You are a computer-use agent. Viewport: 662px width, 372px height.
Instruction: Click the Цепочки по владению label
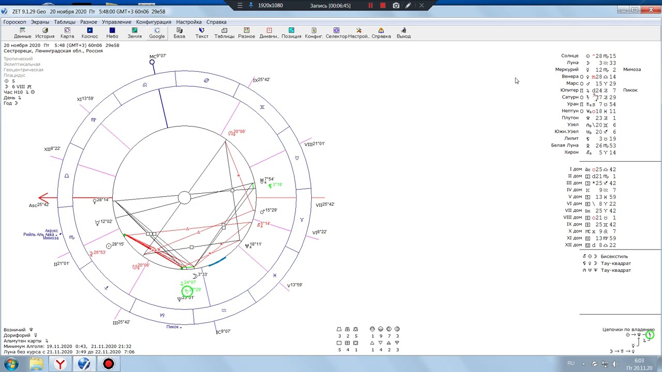click(628, 329)
